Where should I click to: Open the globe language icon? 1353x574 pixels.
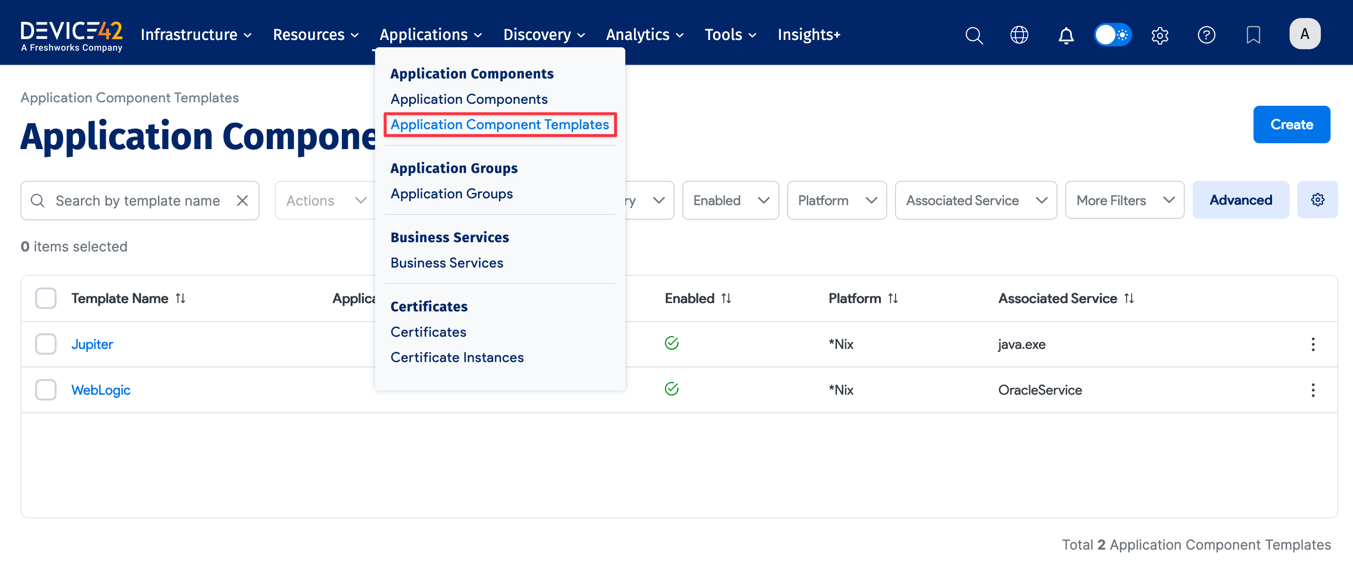(x=1019, y=35)
